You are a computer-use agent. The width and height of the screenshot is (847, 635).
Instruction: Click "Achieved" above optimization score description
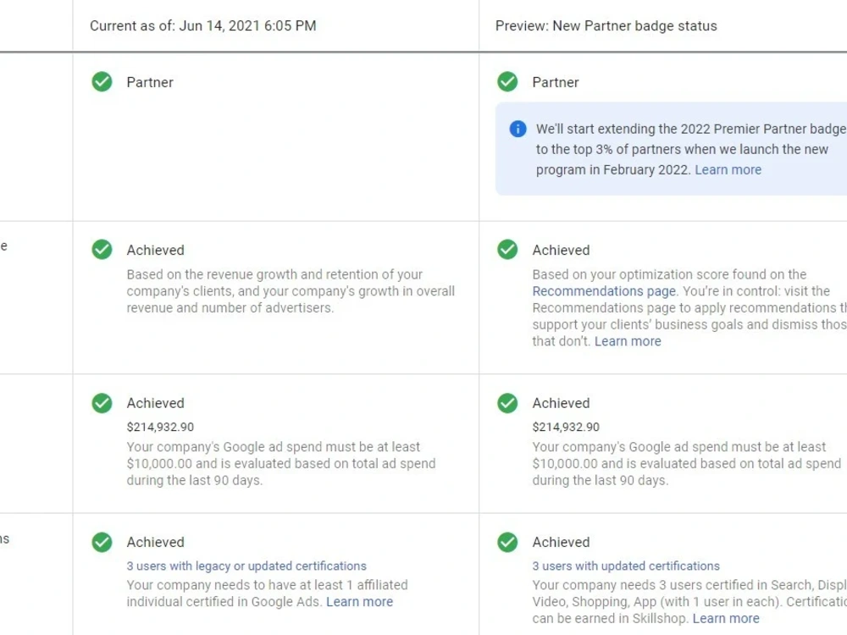coord(562,251)
